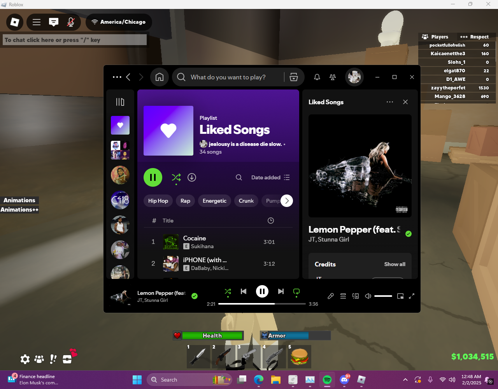Image resolution: width=498 pixels, height=389 pixels.
Task: Toggle shuffle in bottom player controls
Action: click(x=228, y=291)
